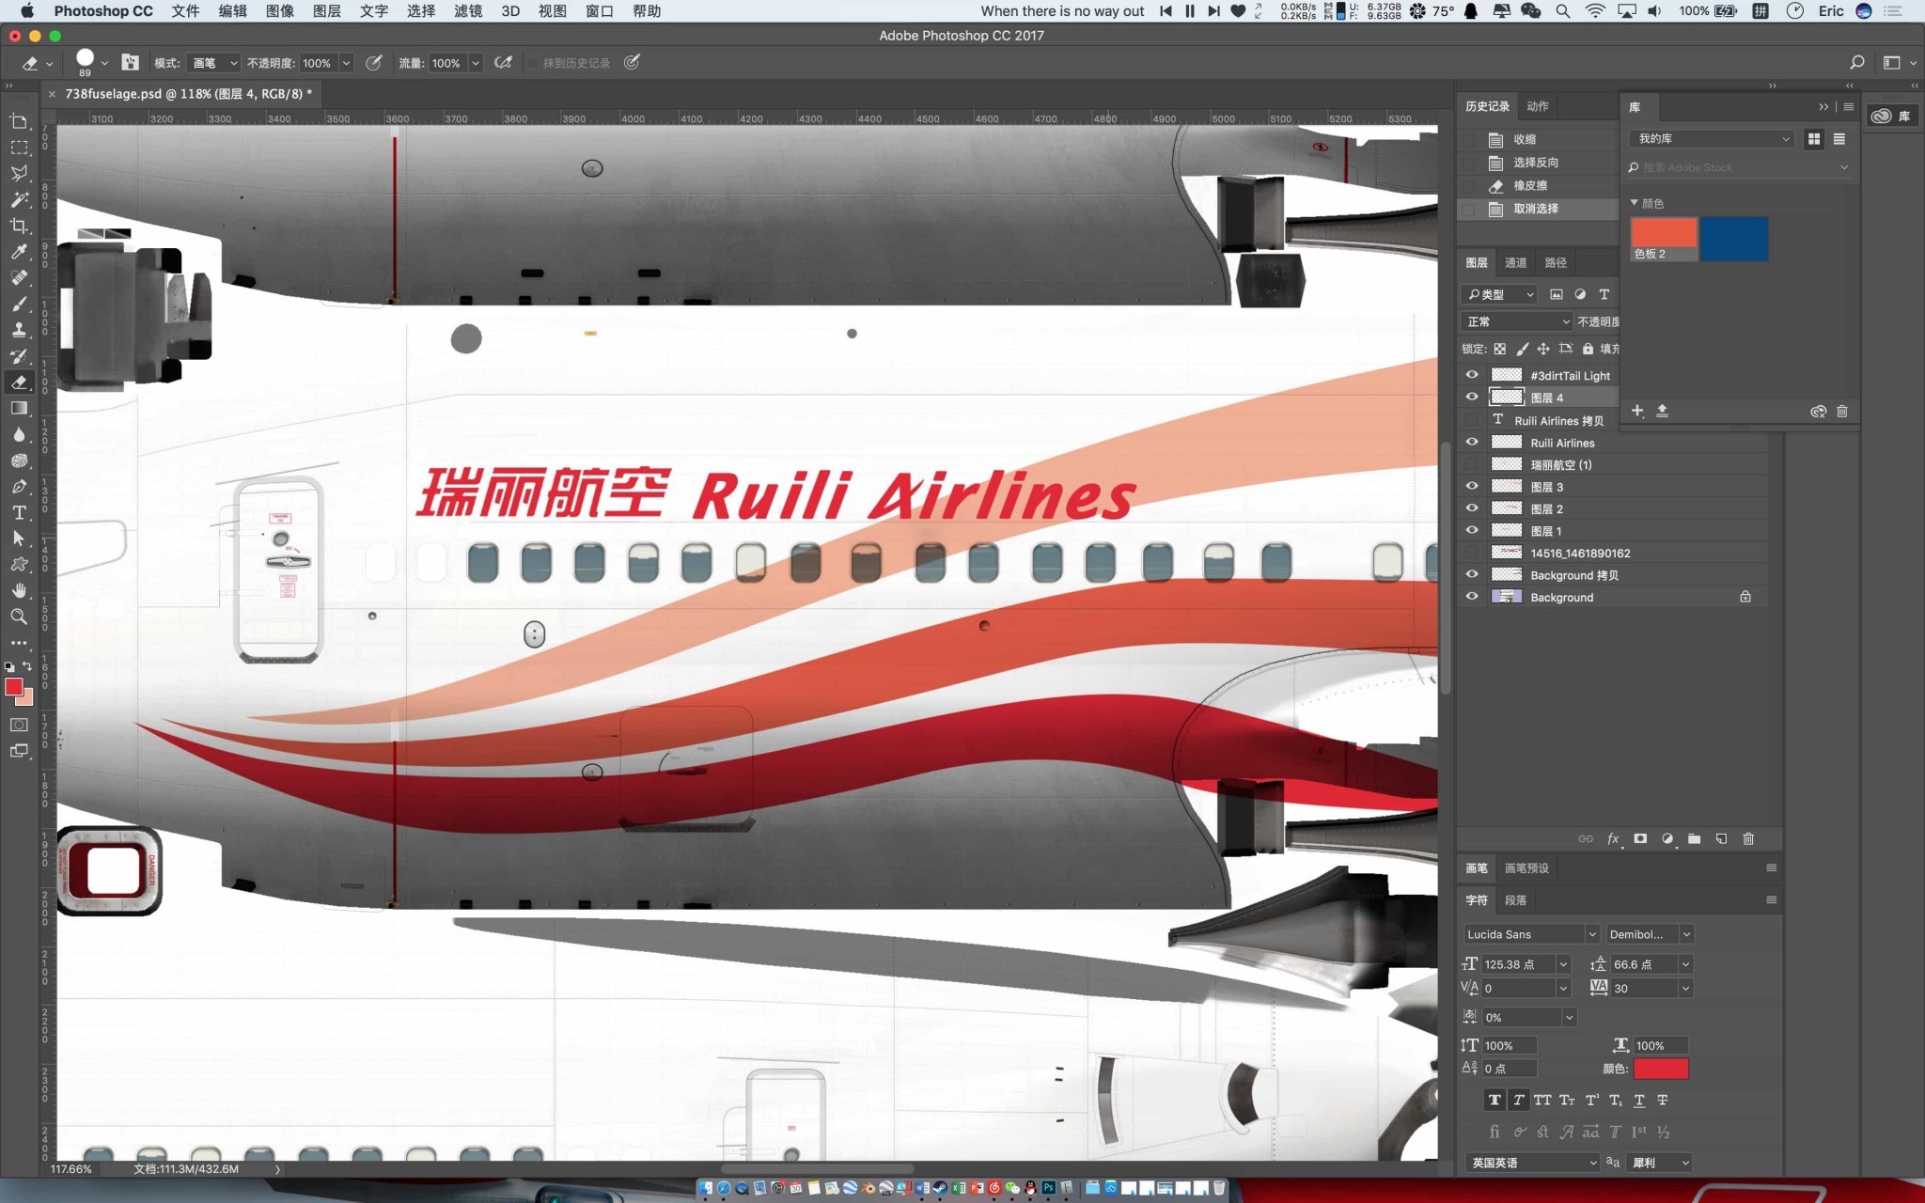Image resolution: width=1925 pixels, height=1203 pixels.
Task: Open the 我的库 library dropdown
Action: [1712, 139]
